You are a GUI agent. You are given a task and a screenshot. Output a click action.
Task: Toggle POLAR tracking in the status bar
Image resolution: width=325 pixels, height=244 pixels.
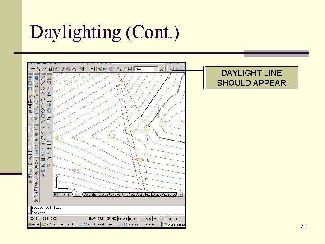[x=122, y=219]
